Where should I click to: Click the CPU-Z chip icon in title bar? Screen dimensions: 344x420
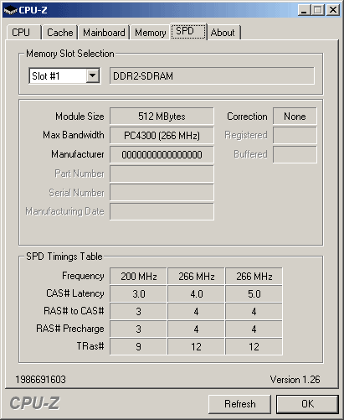tap(10, 10)
